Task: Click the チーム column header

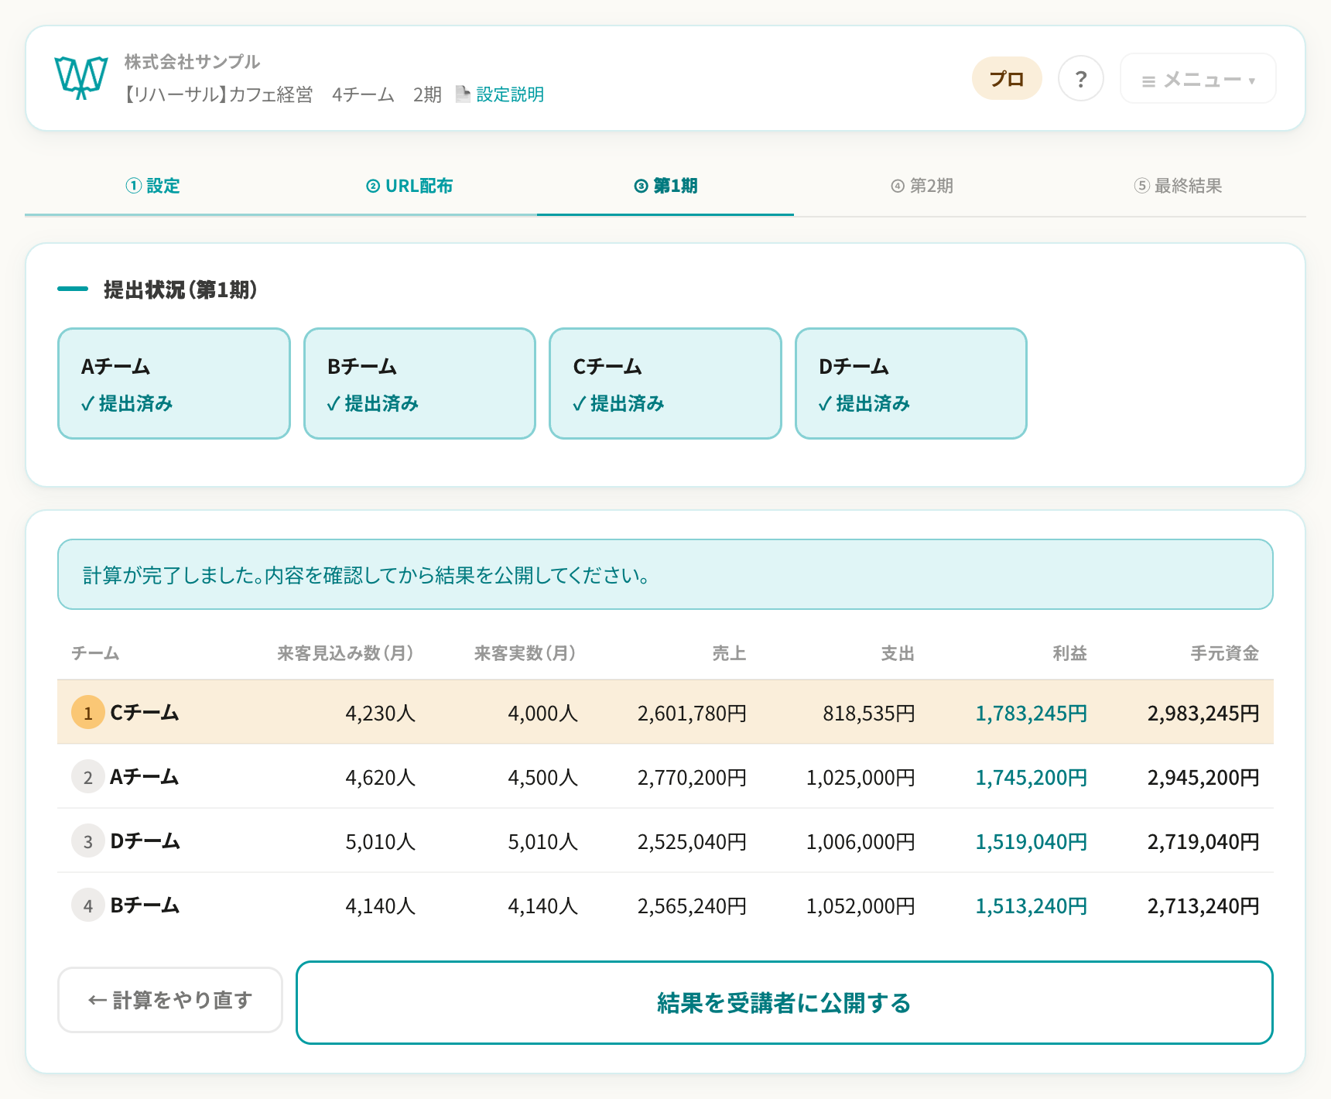Action: coord(95,653)
